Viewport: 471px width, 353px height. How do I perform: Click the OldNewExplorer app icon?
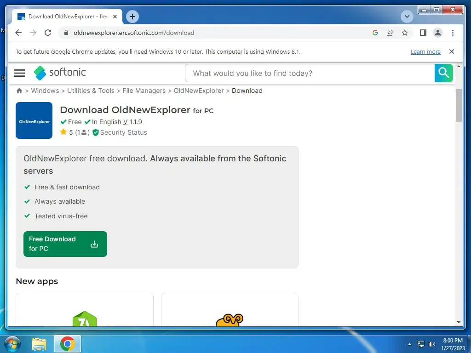tap(34, 120)
